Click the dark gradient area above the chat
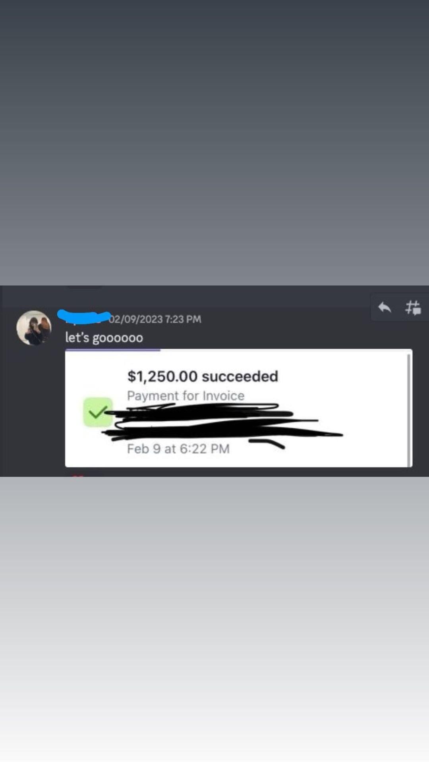This screenshot has height=762, width=429. 214,143
